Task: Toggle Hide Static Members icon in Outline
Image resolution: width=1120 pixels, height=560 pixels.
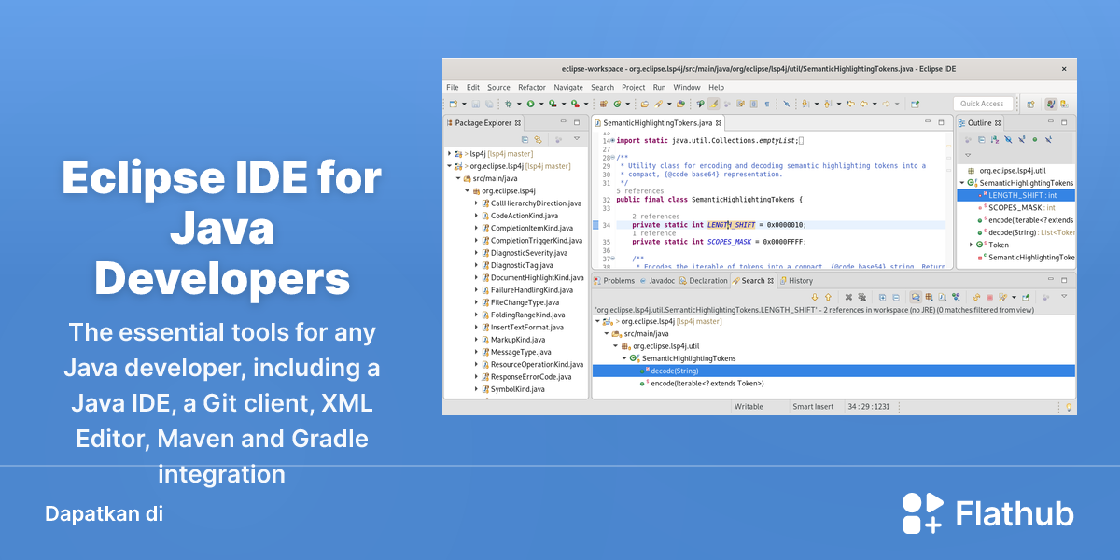Action: (1021, 140)
